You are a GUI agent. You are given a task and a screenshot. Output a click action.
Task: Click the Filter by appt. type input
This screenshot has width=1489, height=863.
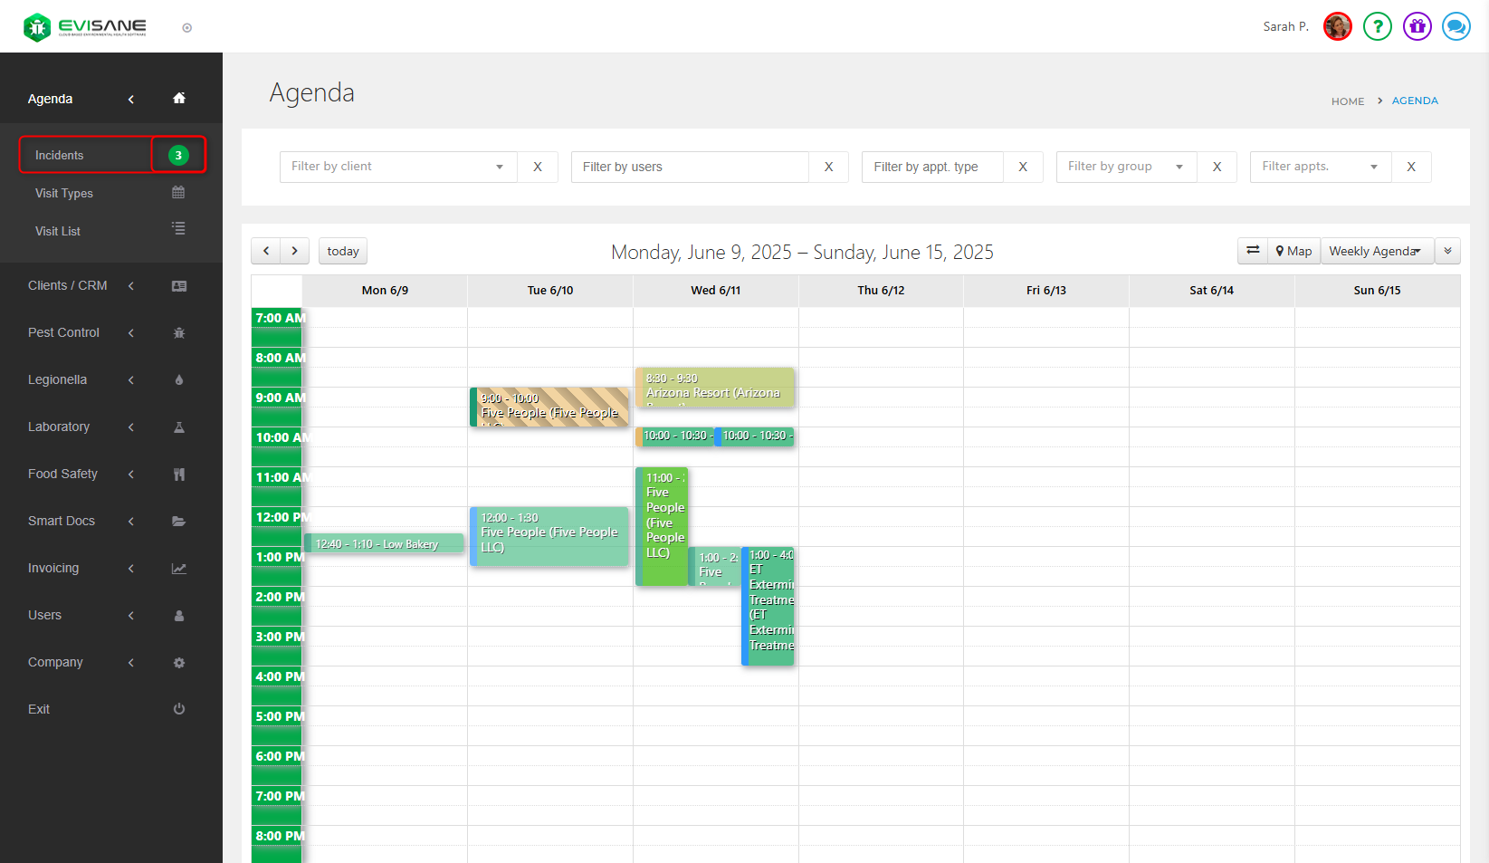click(932, 167)
